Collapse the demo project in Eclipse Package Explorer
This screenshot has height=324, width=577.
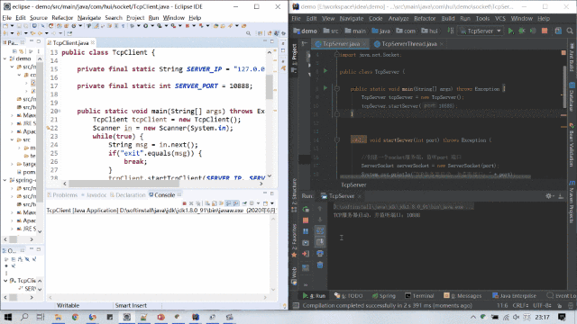[x=5, y=58]
